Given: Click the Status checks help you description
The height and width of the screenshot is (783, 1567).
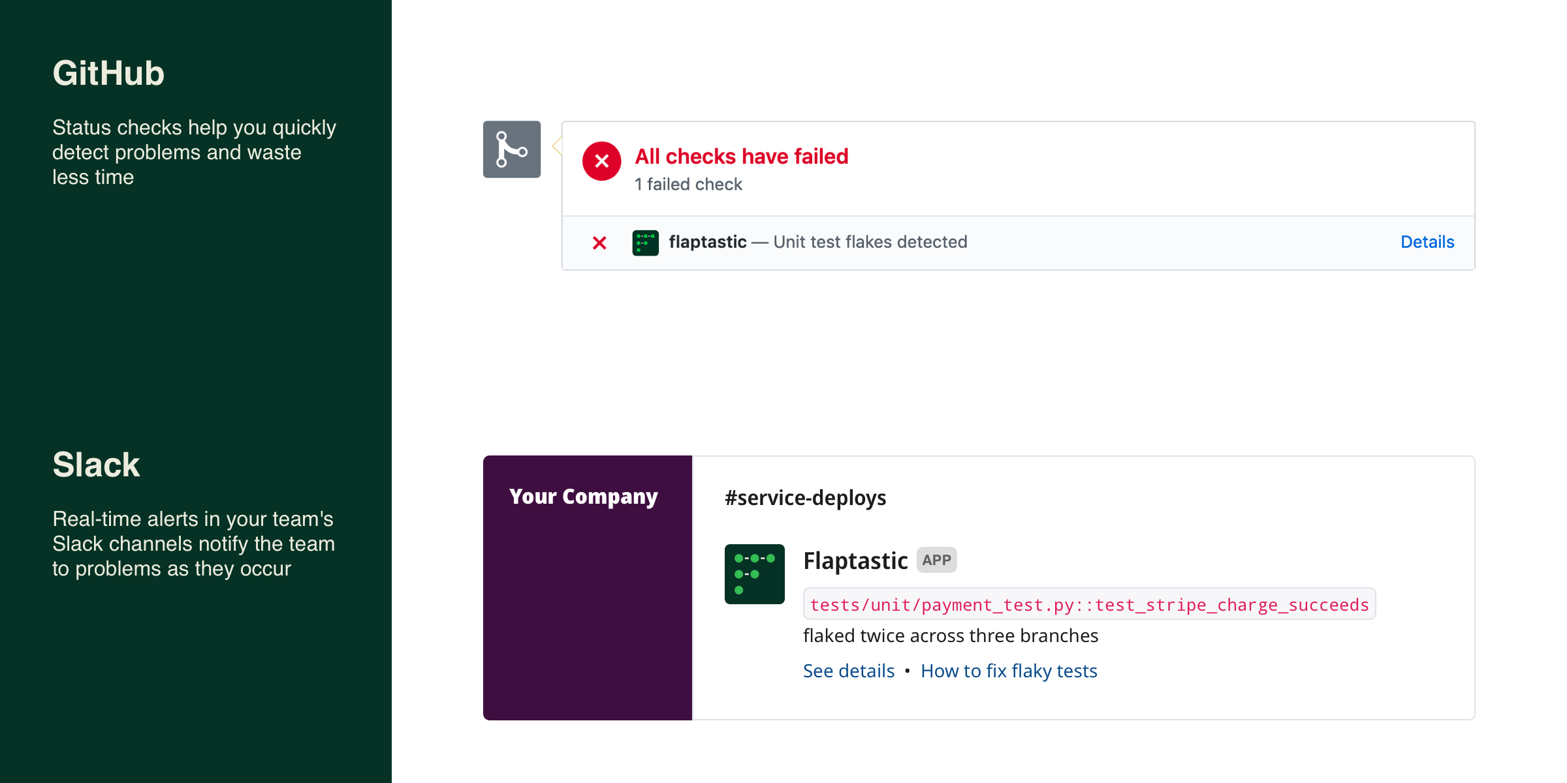Looking at the screenshot, I should tap(194, 152).
